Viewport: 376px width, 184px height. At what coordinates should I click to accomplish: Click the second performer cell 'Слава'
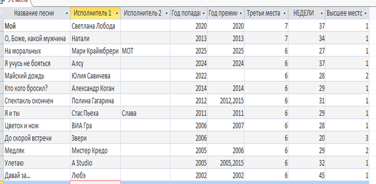145,113
